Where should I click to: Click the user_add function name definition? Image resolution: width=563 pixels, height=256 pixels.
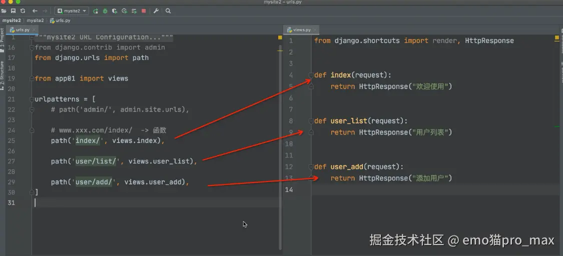coord(347,166)
